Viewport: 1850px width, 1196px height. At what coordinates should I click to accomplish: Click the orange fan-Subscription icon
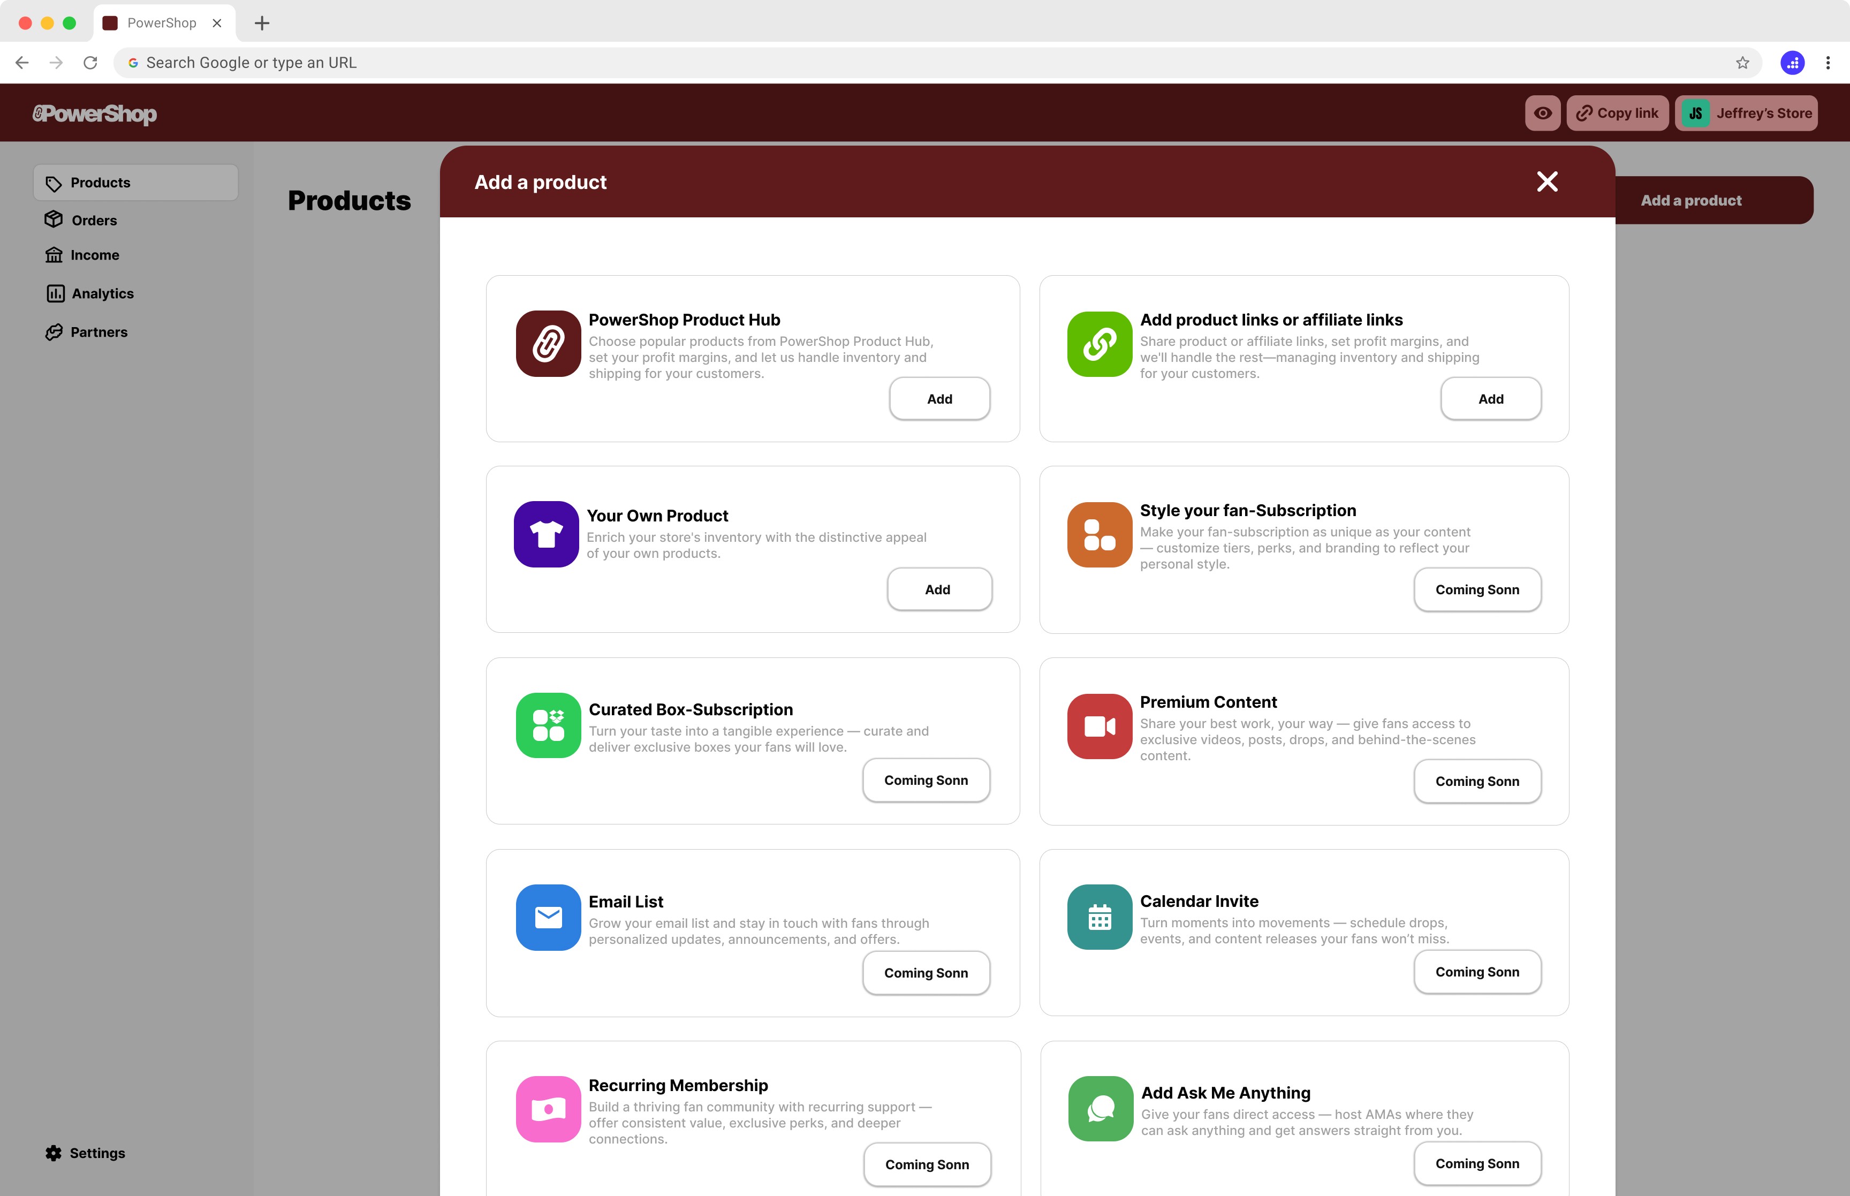tap(1100, 534)
